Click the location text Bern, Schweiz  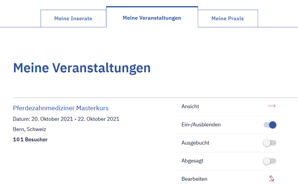(29, 129)
